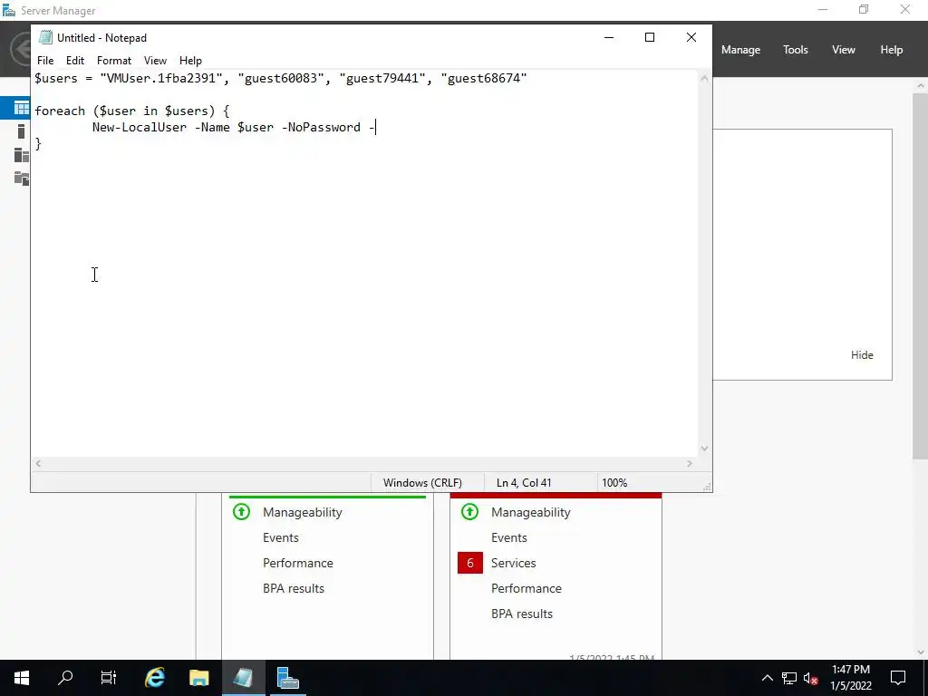Image resolution: width=928 pixels, height=696 pixels.
Task: Open BPA results link in left tile
Action: [x=294, y=588]
